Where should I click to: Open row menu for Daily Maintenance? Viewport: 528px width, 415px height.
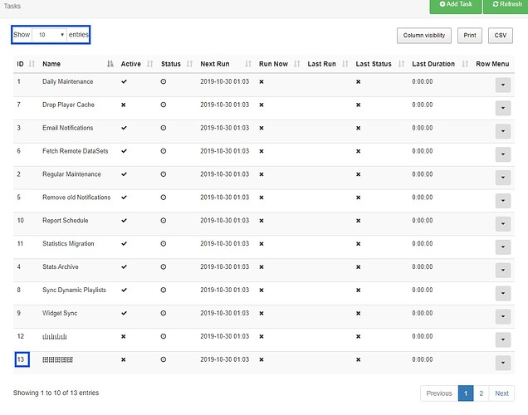(x=503, y=85)
